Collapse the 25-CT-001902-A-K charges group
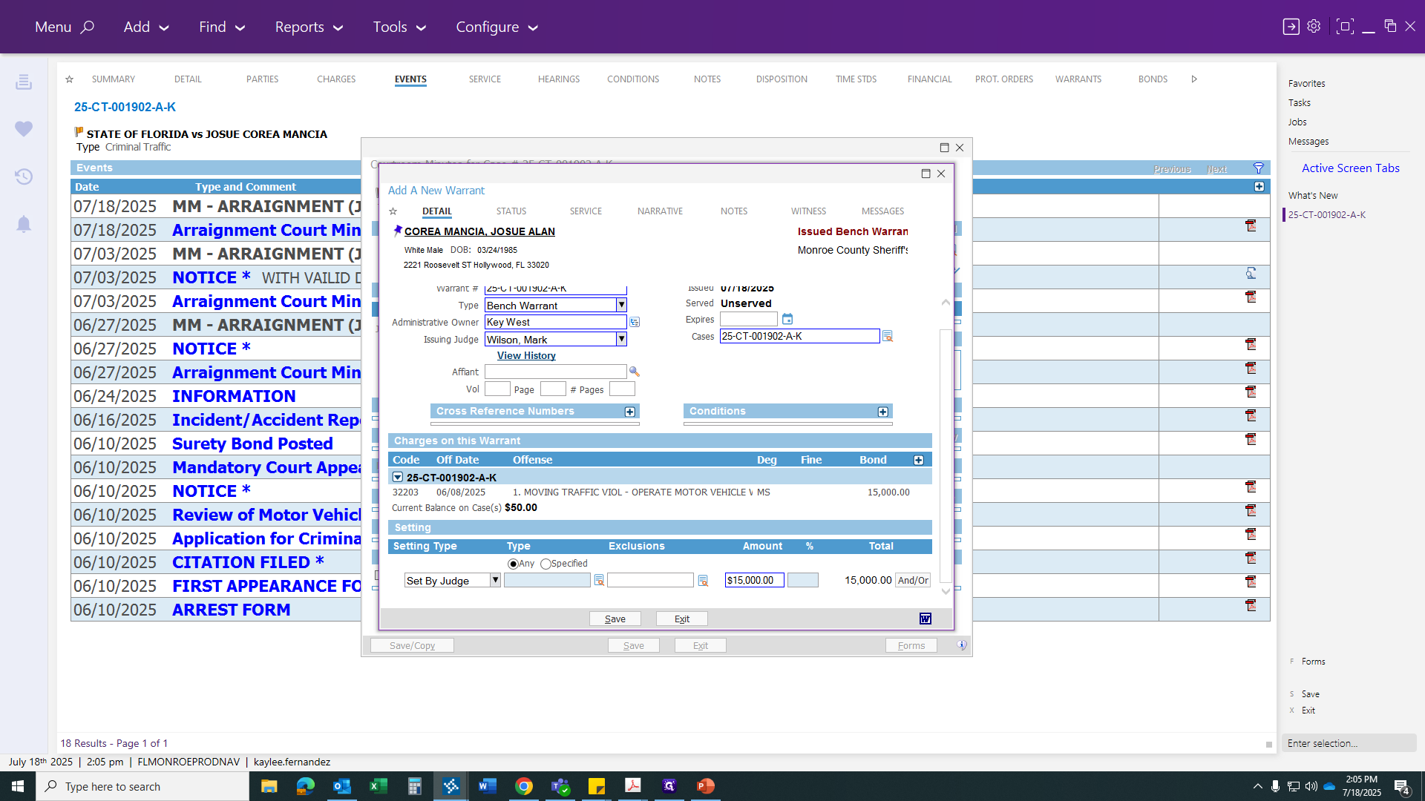The height and width of the screenshot is (801, 1425). [x=398, y=478]
